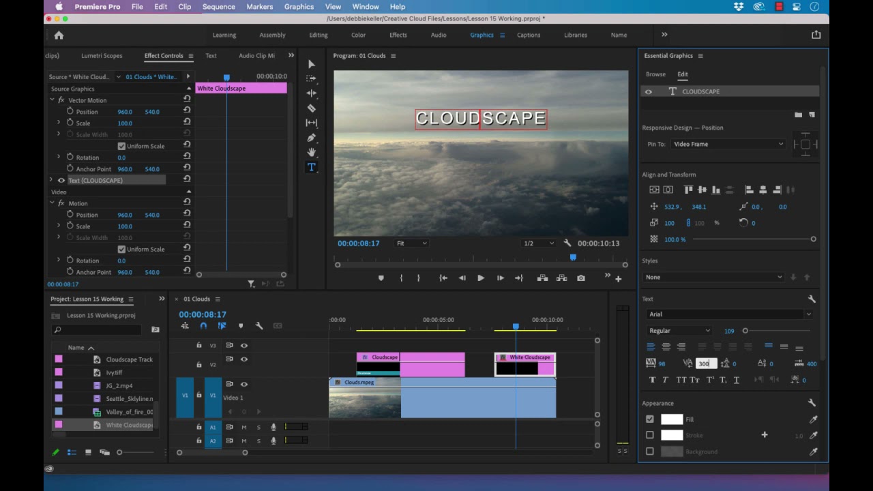Enable the Stroke checkbox
Viewport: 873px width, 491px height.
(650, 435)
